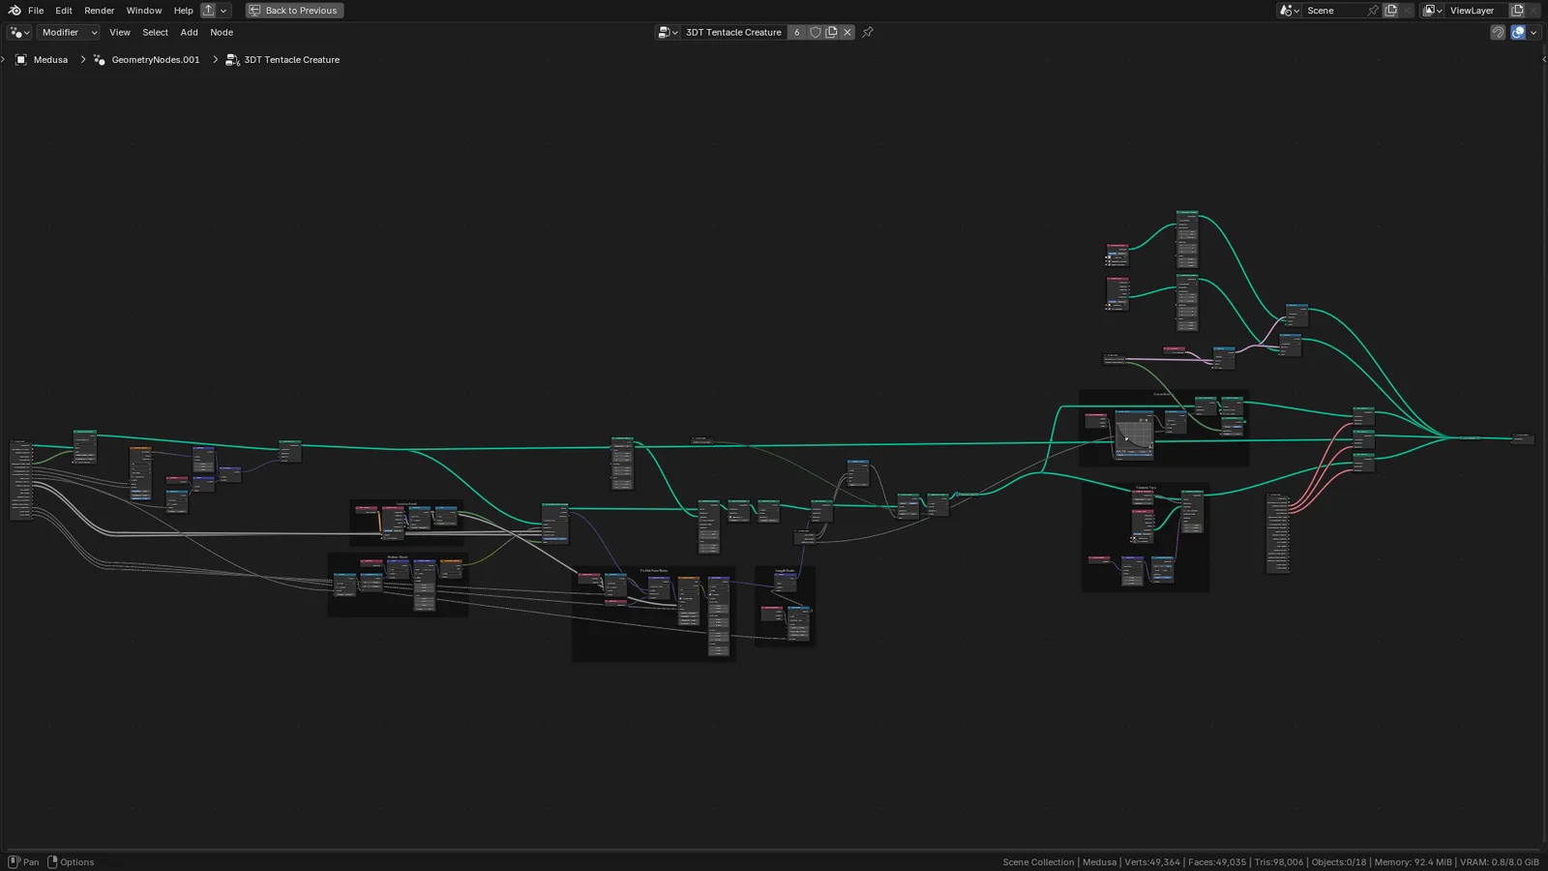Open the chevron dropdown at the far top right
This screenshot has width=1548, height=871.
(1534, 32)
